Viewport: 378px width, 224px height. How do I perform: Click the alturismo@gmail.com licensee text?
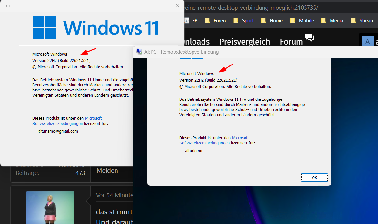pyautogui.click(x=58, y=131)
